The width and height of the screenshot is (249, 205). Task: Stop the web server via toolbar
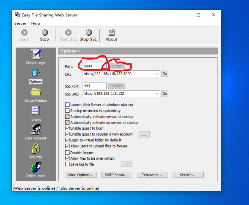(45, 35)
